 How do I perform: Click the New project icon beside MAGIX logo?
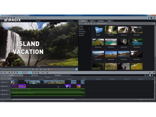[9, 18]
